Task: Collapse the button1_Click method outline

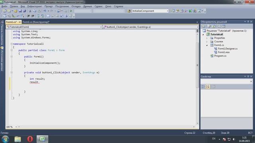Action: click(x=12, y=72)
